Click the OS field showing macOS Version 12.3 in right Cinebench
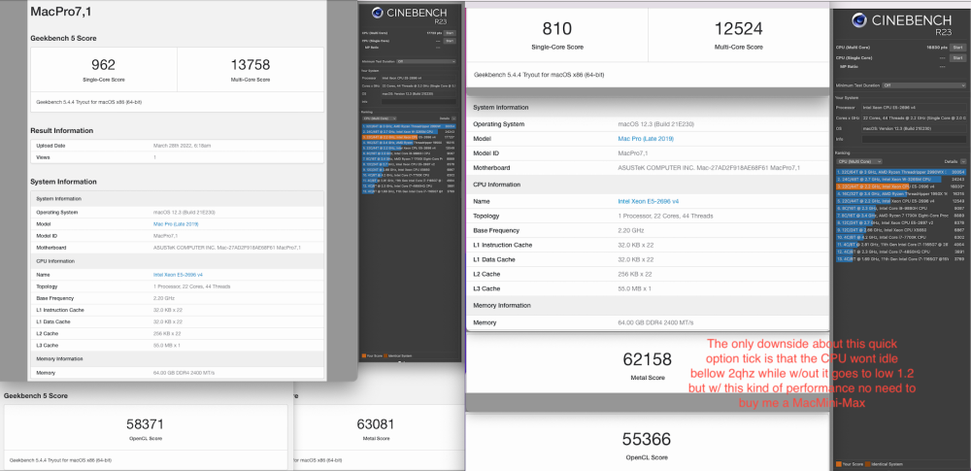 [x=914, y=128]
